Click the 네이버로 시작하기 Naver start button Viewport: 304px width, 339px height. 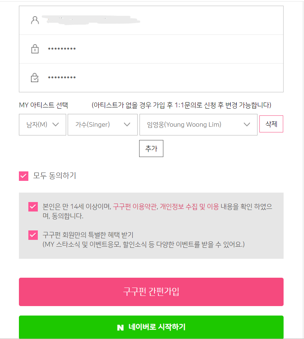[151, 328]
